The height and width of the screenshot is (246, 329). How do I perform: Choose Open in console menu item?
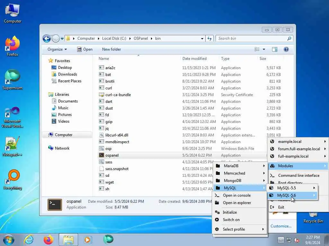point(240,195)
